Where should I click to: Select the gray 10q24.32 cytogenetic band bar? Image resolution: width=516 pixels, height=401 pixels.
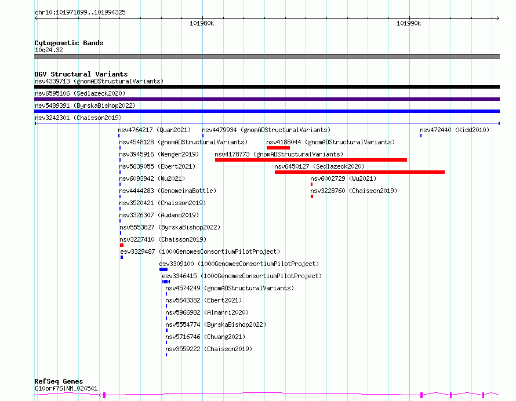pos(267,56)
